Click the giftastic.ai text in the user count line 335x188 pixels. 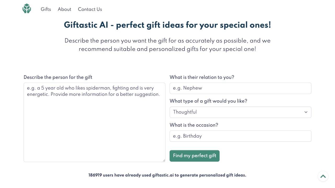pyautogui.click(x=163, y=175)
